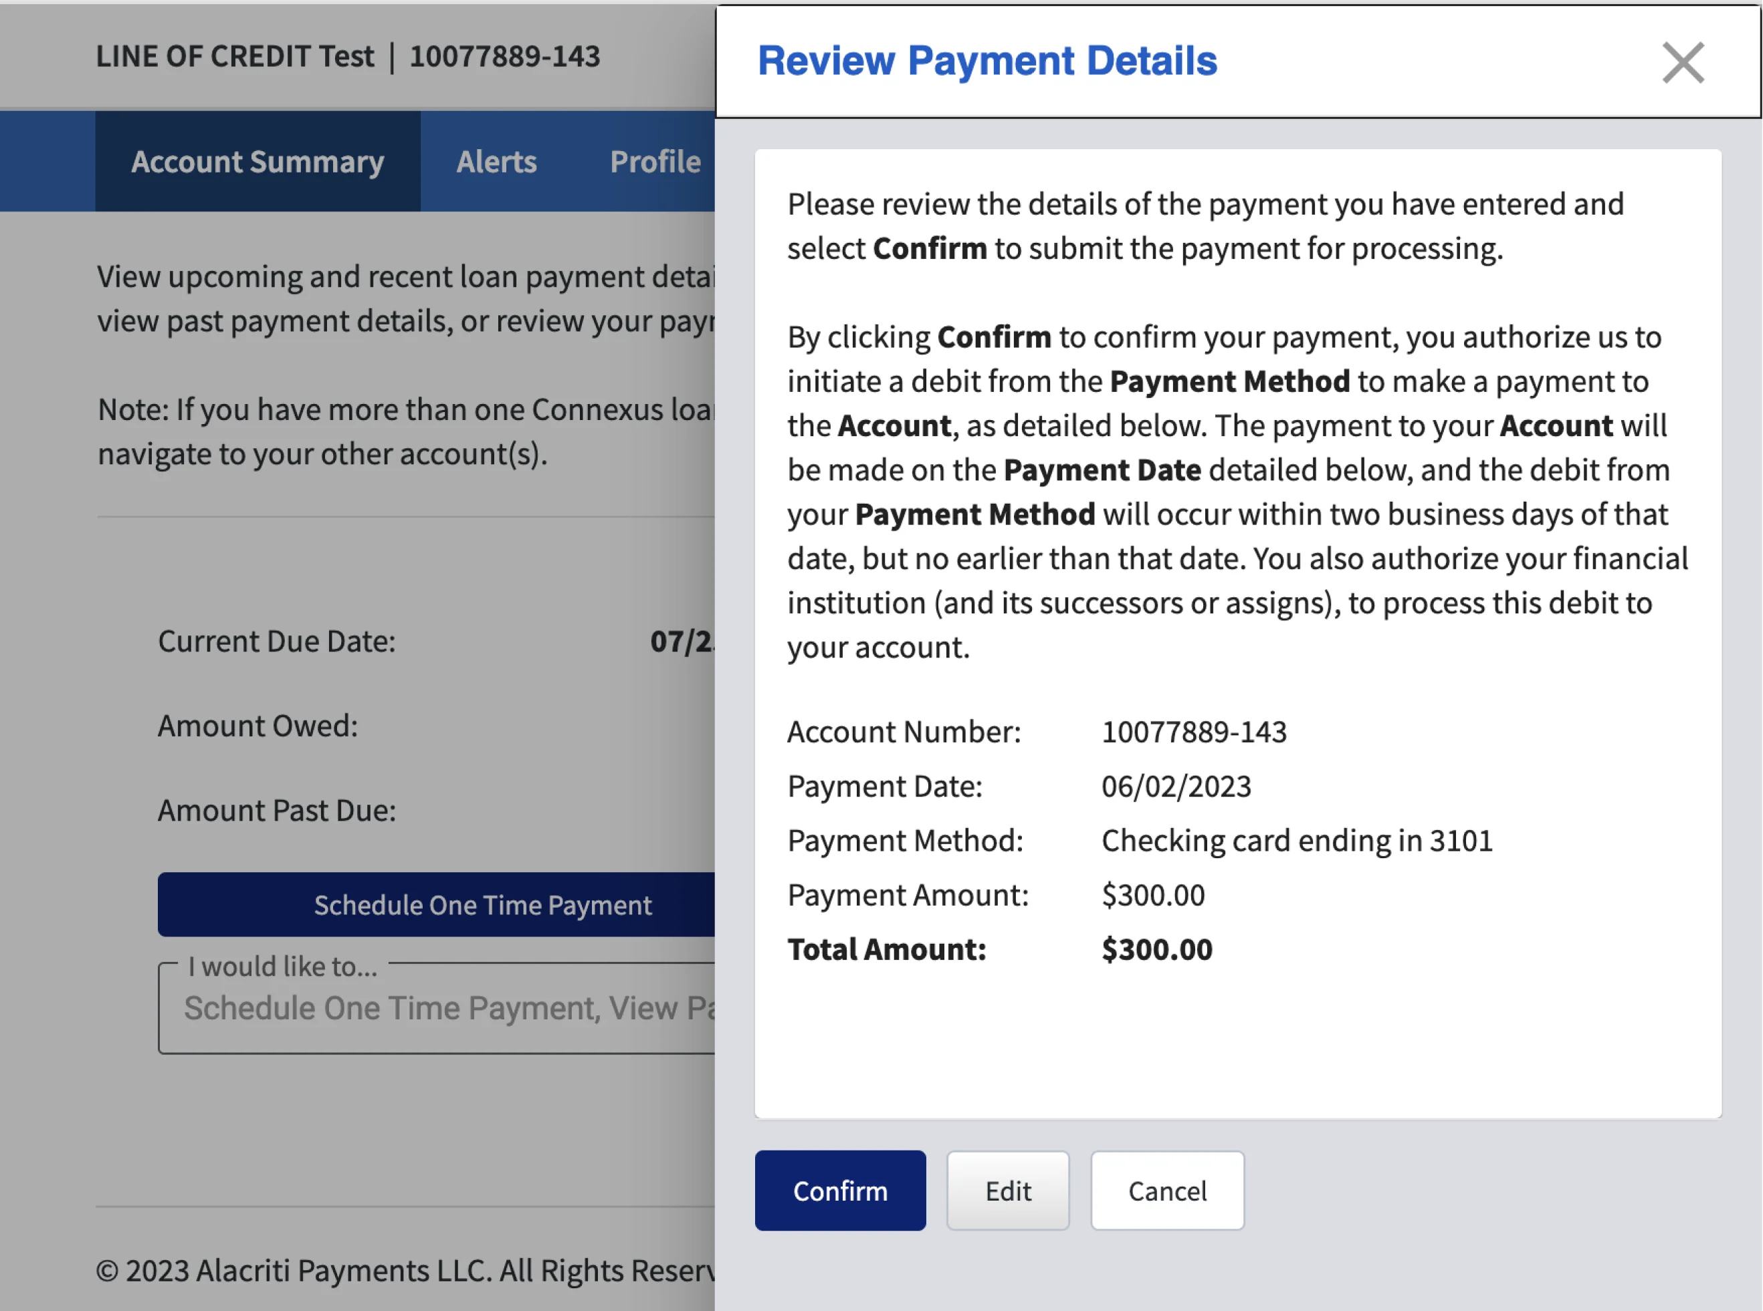Cancel the scheduled payment

(1166, 1191)
